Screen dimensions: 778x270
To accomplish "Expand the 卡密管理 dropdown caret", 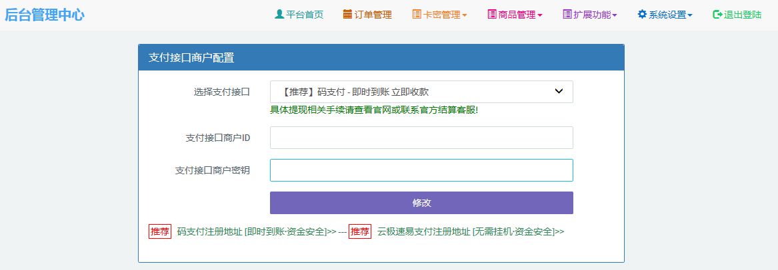I will tap(465, 15).
